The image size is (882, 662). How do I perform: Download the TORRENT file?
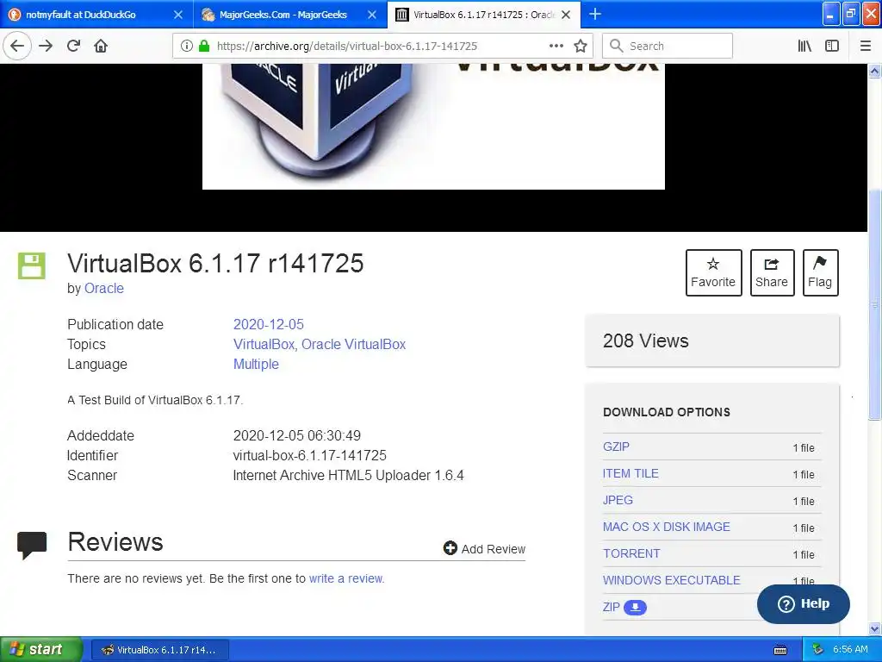pyautogui.click(x=631, y=553)
